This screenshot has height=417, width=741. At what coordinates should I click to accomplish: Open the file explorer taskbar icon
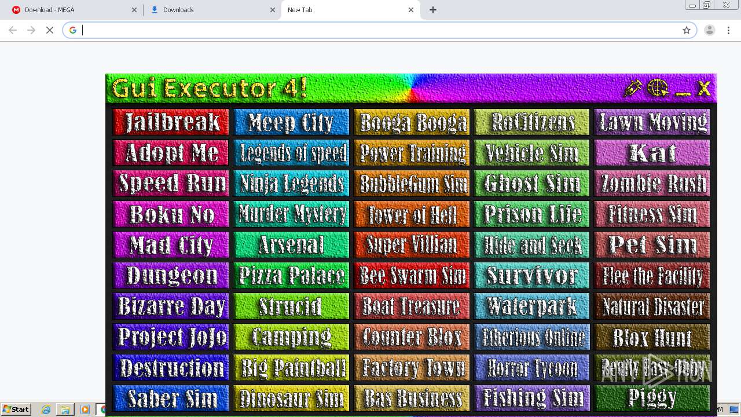point(65,409)
